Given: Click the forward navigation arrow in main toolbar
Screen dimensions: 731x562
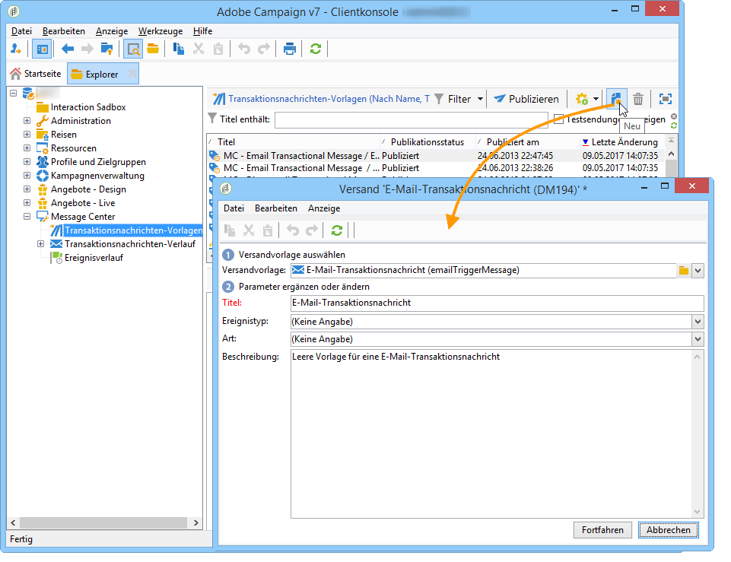Looking at the screenshot, I should [87, 49].
